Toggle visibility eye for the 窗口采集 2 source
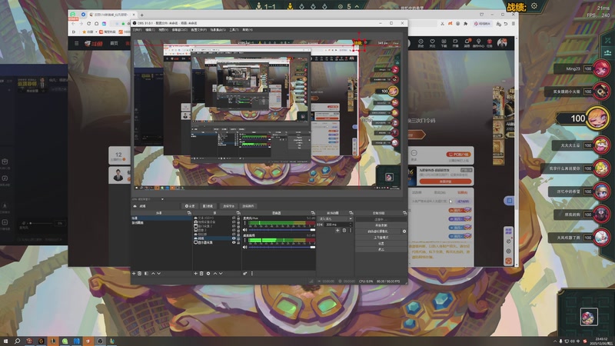Image resolution: width=615 pixels, height=346 pixels. click(x=234, y=226)
